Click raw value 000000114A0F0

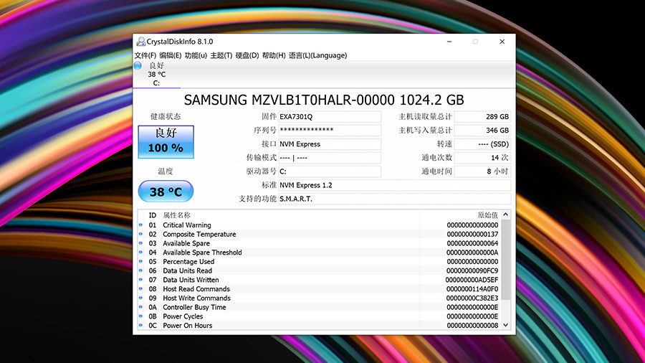tap(472, 289)
